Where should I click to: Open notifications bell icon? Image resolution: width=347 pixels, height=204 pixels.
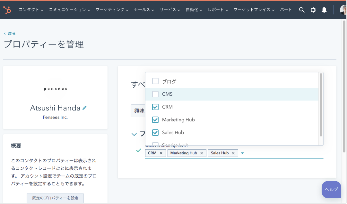[324, 10]
